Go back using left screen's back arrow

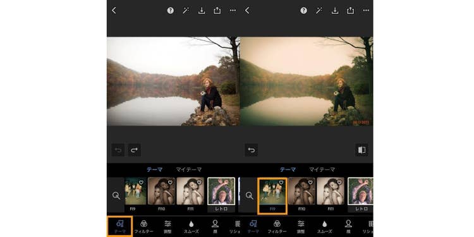114,11
